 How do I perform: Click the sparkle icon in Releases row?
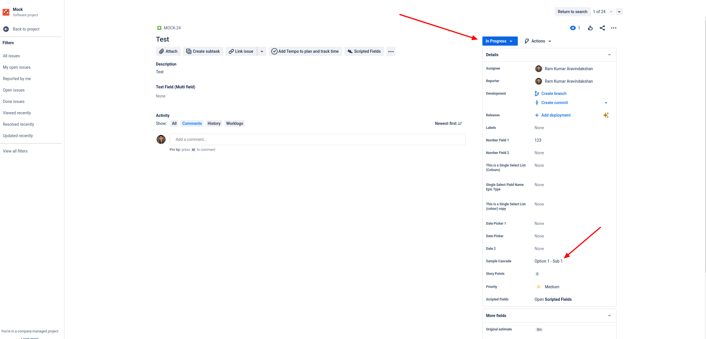pos(606,115)
